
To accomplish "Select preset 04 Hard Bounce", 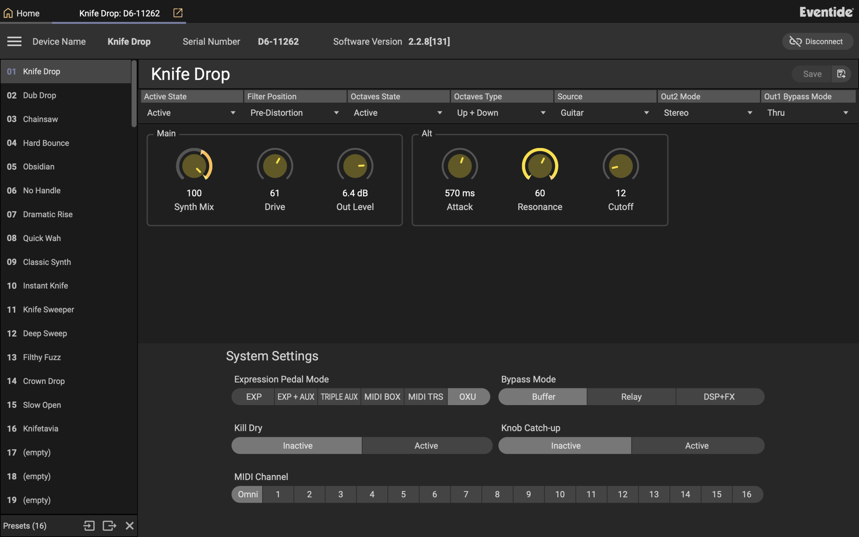I will click(x=66, y=143).
